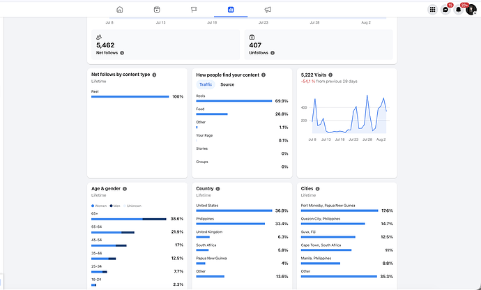Click the -54.1% change text

308,82
